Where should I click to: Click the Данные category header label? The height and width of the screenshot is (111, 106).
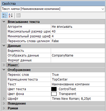coord(14,46)
